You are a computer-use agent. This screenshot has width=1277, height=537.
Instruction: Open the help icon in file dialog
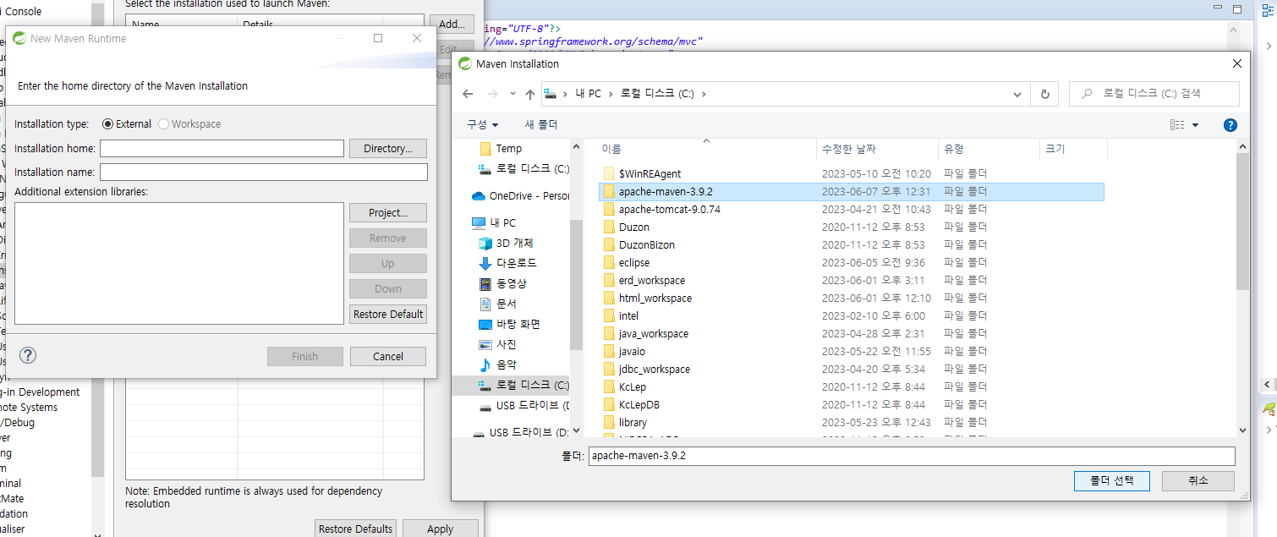[x=1230, y=125]
